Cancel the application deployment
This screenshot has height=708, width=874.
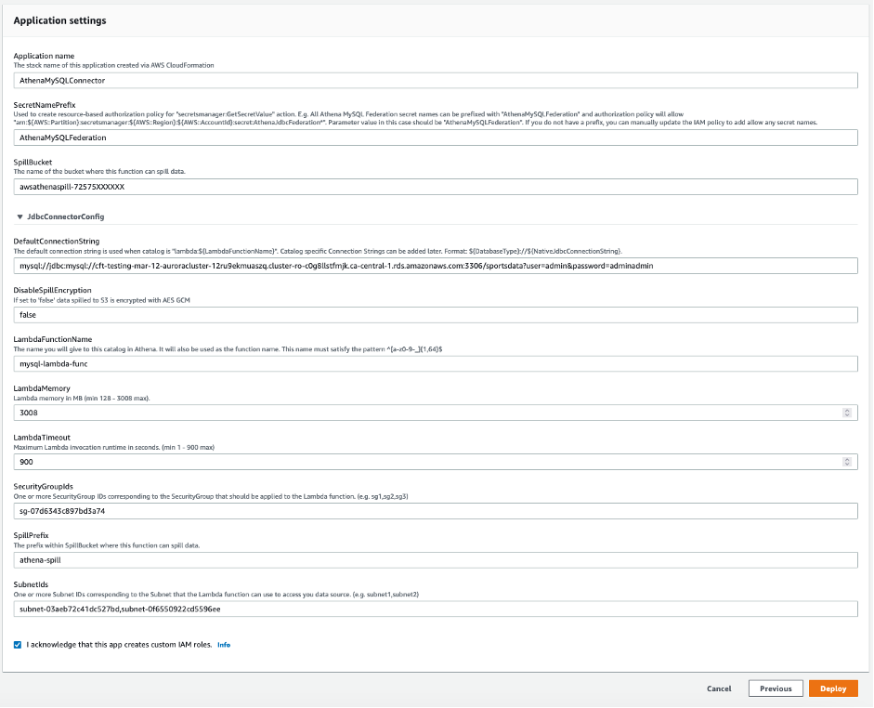click(719, 688)
